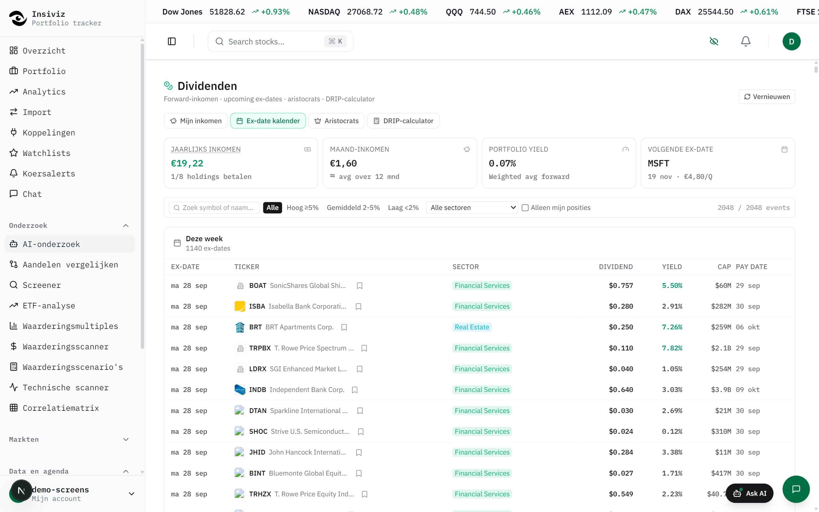Toggle the sidebar panel icon

coord(171,41)
